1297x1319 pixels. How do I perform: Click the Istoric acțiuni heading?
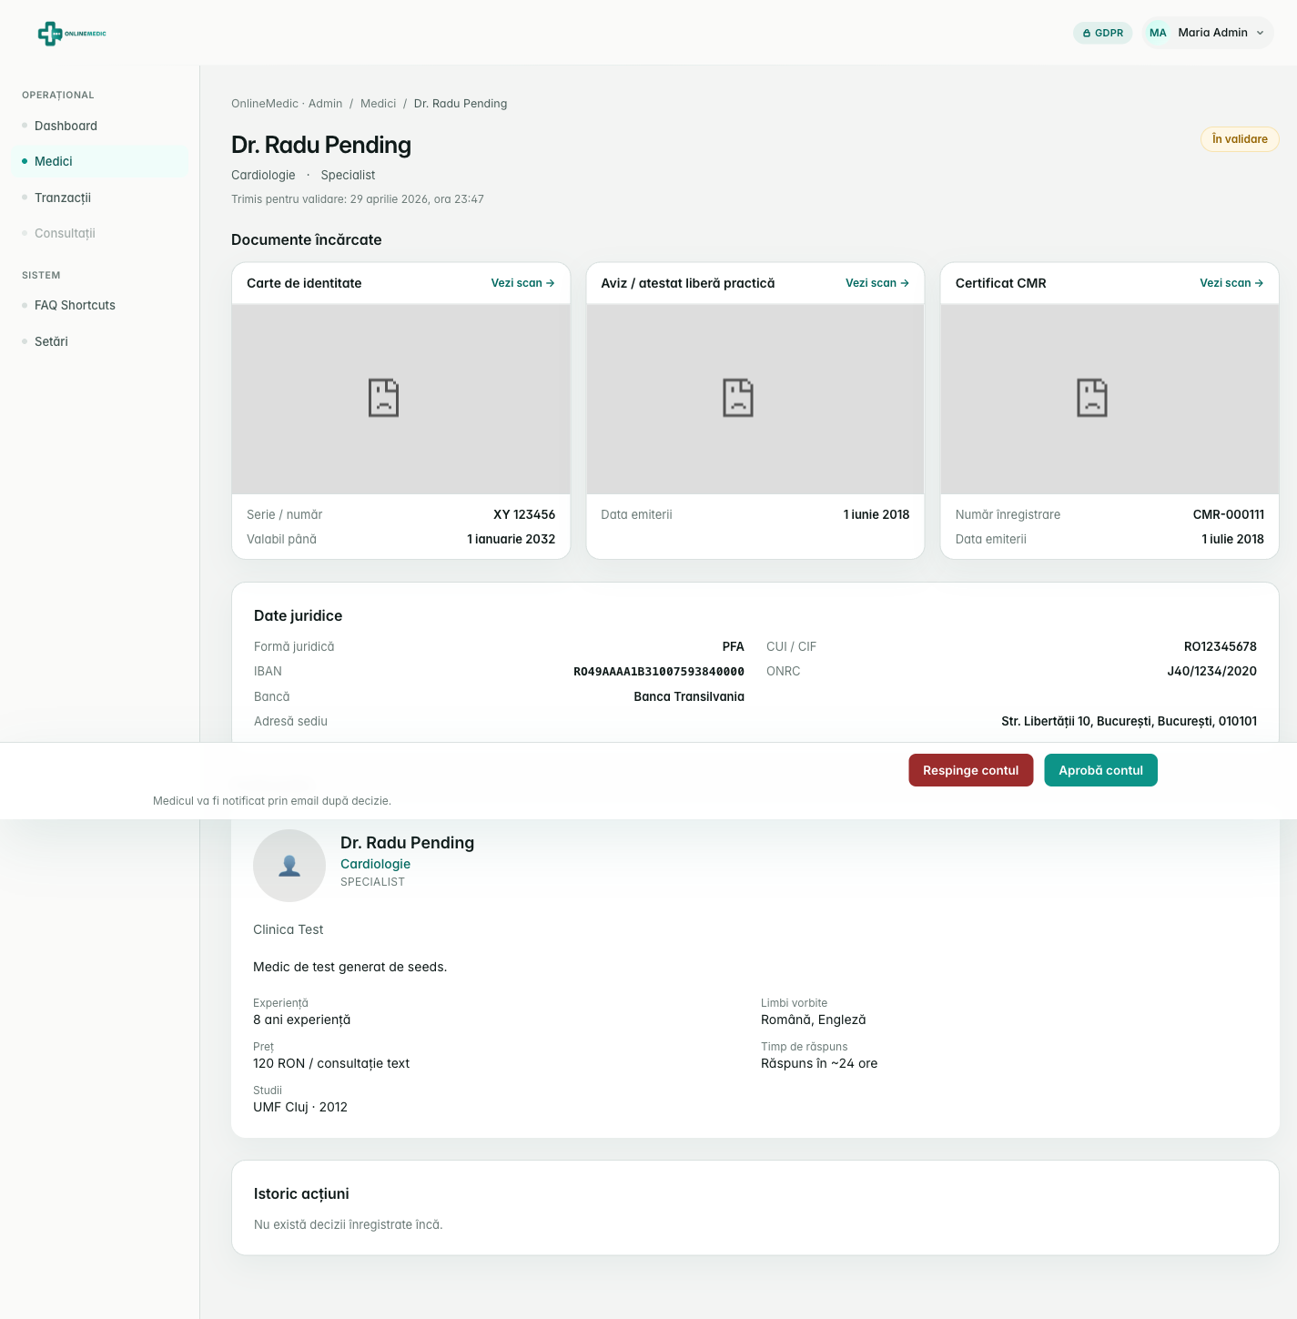pos(301,1193)
